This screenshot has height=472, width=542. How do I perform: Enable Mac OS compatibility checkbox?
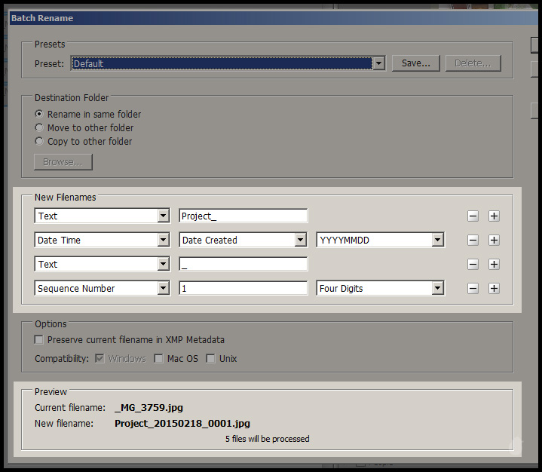(158, 359)
